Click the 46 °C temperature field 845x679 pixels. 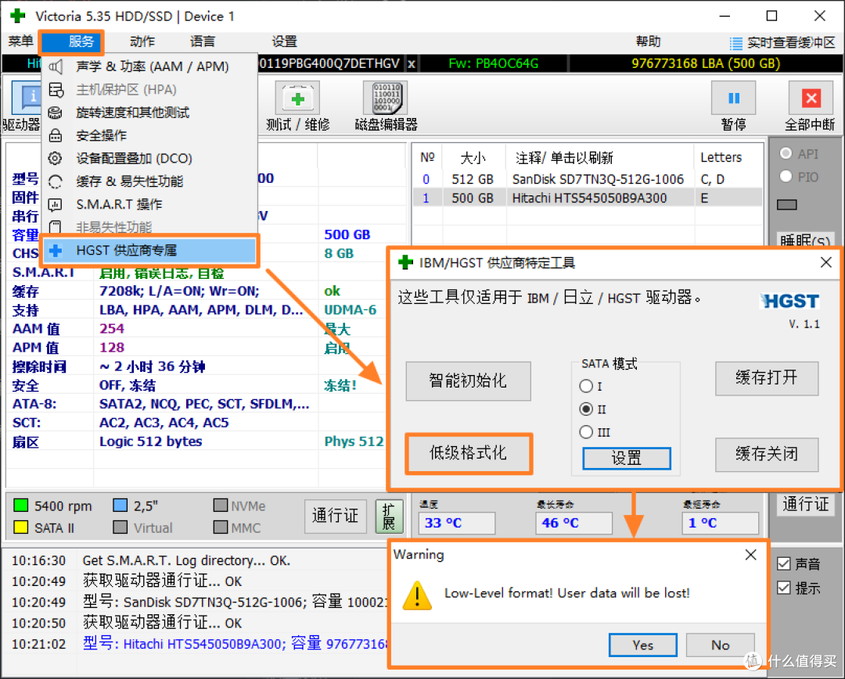click(x=574, y=523)
